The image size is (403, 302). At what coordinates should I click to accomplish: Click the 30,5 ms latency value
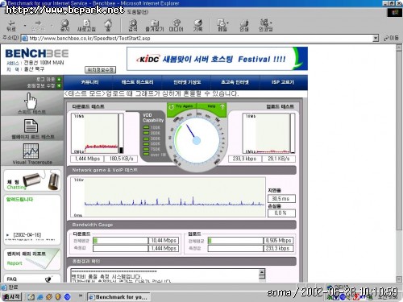tap(281, 199)
